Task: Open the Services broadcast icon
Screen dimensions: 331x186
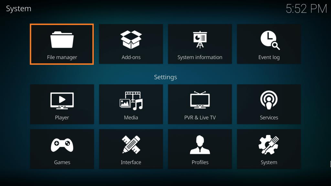Action: coord(269,100)
